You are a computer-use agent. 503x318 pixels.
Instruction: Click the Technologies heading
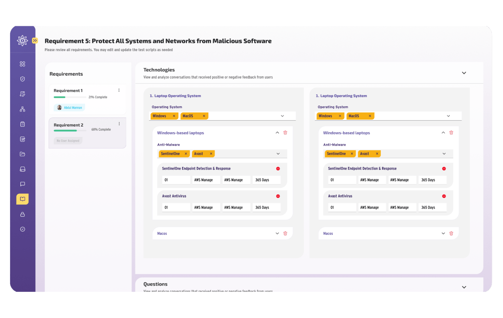pyautogui.click(x=159, y=70)
